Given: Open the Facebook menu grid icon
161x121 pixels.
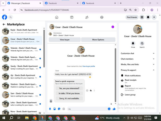Looking at the screenshot, I should (142, 17).
